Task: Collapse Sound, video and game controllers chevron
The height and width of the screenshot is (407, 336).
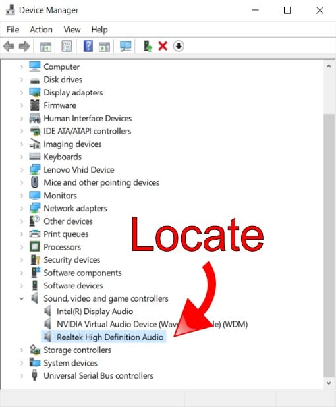Action: pos(22,298)
